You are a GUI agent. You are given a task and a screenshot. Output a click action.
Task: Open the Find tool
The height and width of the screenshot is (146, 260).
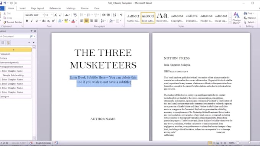tap(249, 13)
